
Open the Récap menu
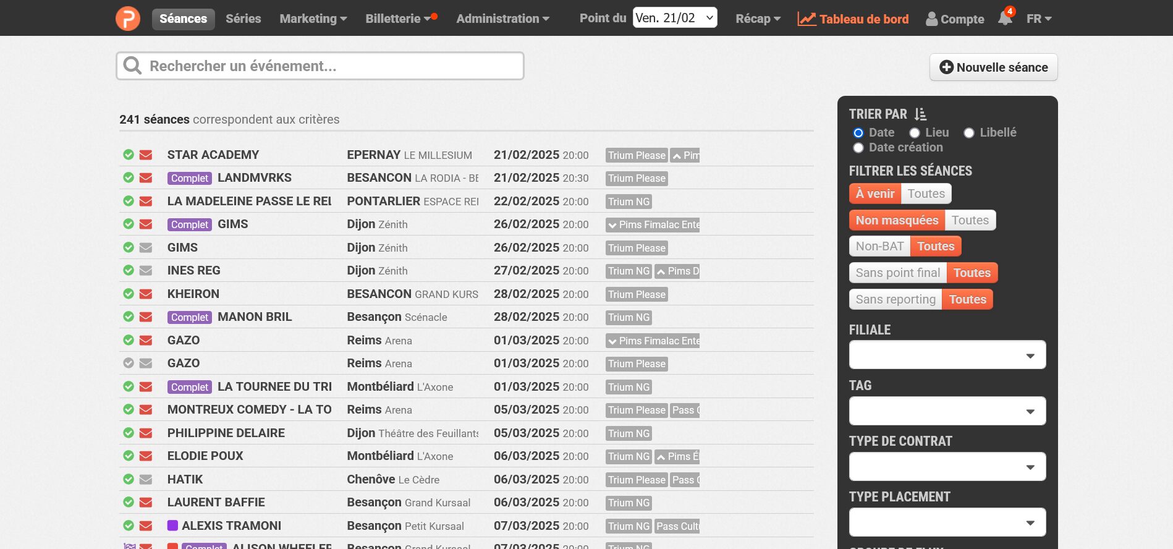coord(758,19)
